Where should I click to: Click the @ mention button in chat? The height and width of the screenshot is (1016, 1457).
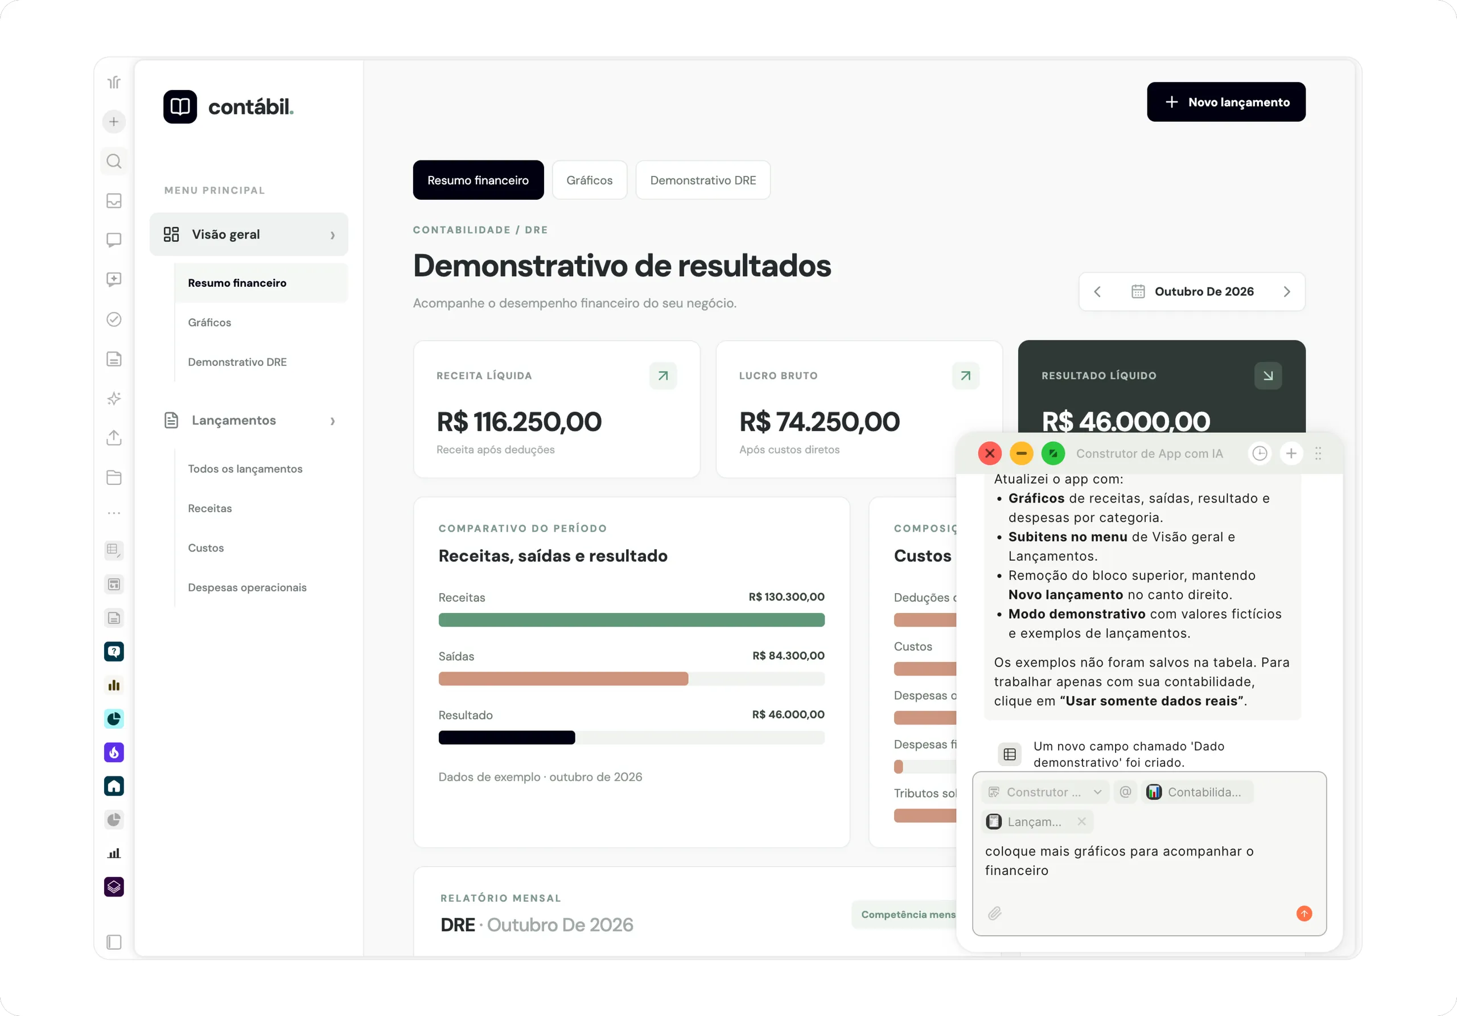1125,792
